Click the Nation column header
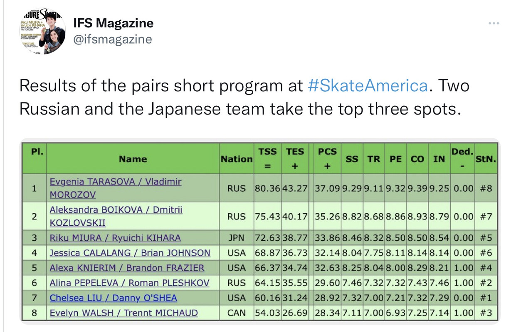Screen dimensions: 516x332 click(x=237, y=159)
